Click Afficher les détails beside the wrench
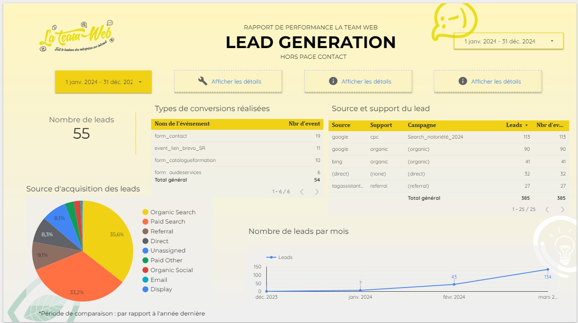Screen dimensions: 578x323 pyautogui.click(x=236, y=81)
